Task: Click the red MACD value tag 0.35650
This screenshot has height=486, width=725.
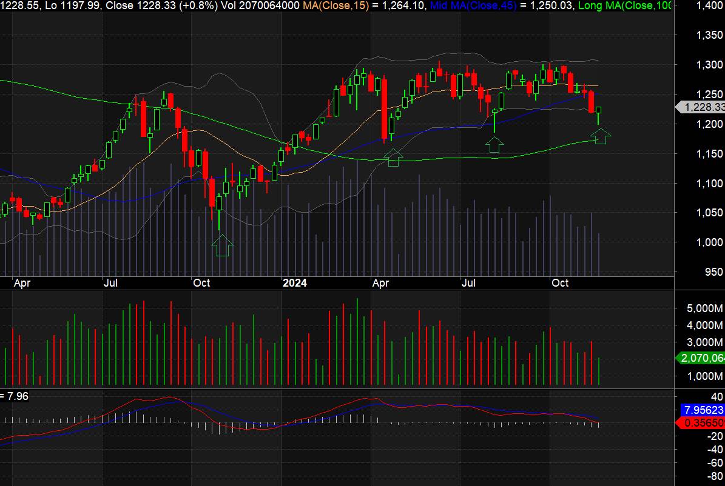Action: 701,423
